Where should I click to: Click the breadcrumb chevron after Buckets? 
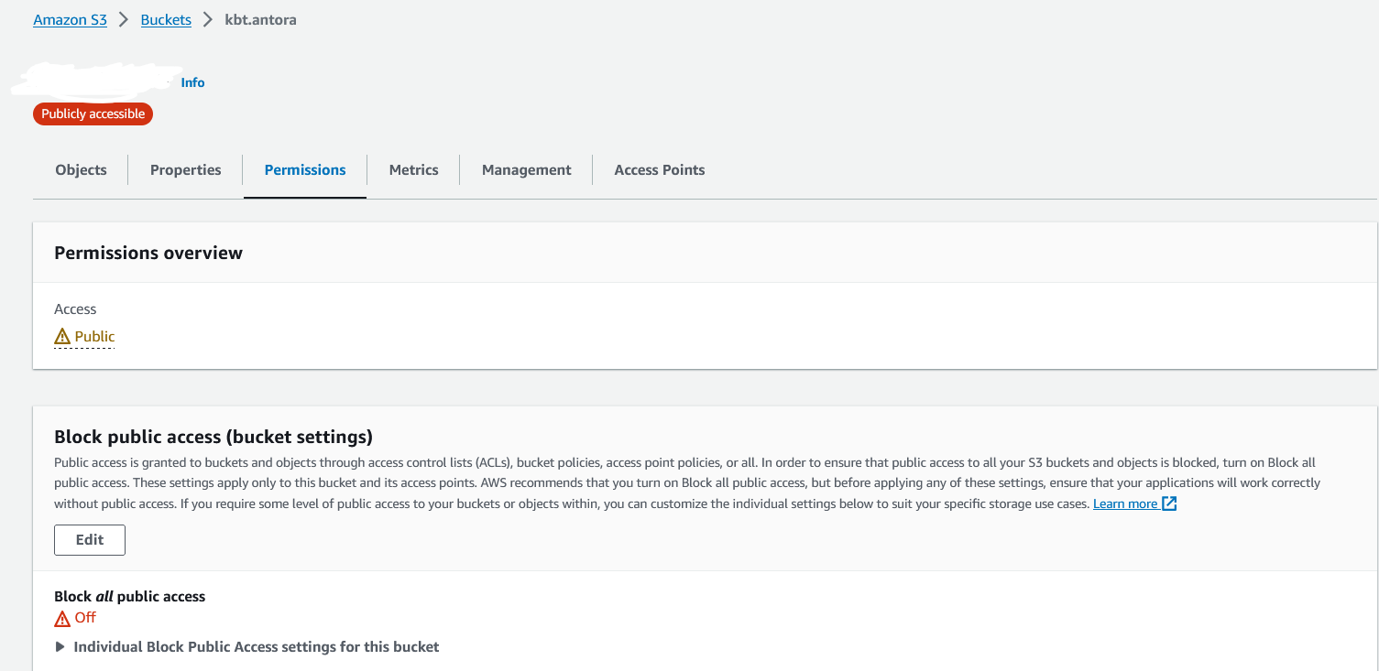pos(208,19)
